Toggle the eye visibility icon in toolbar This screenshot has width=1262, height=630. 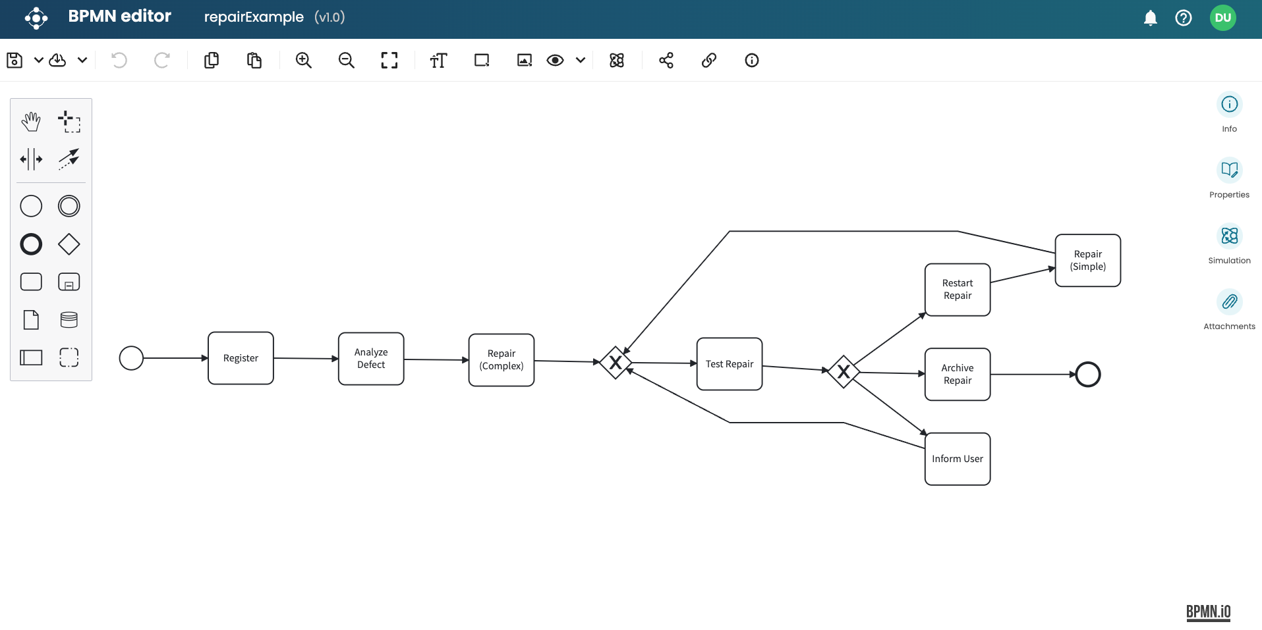[556, 61]
